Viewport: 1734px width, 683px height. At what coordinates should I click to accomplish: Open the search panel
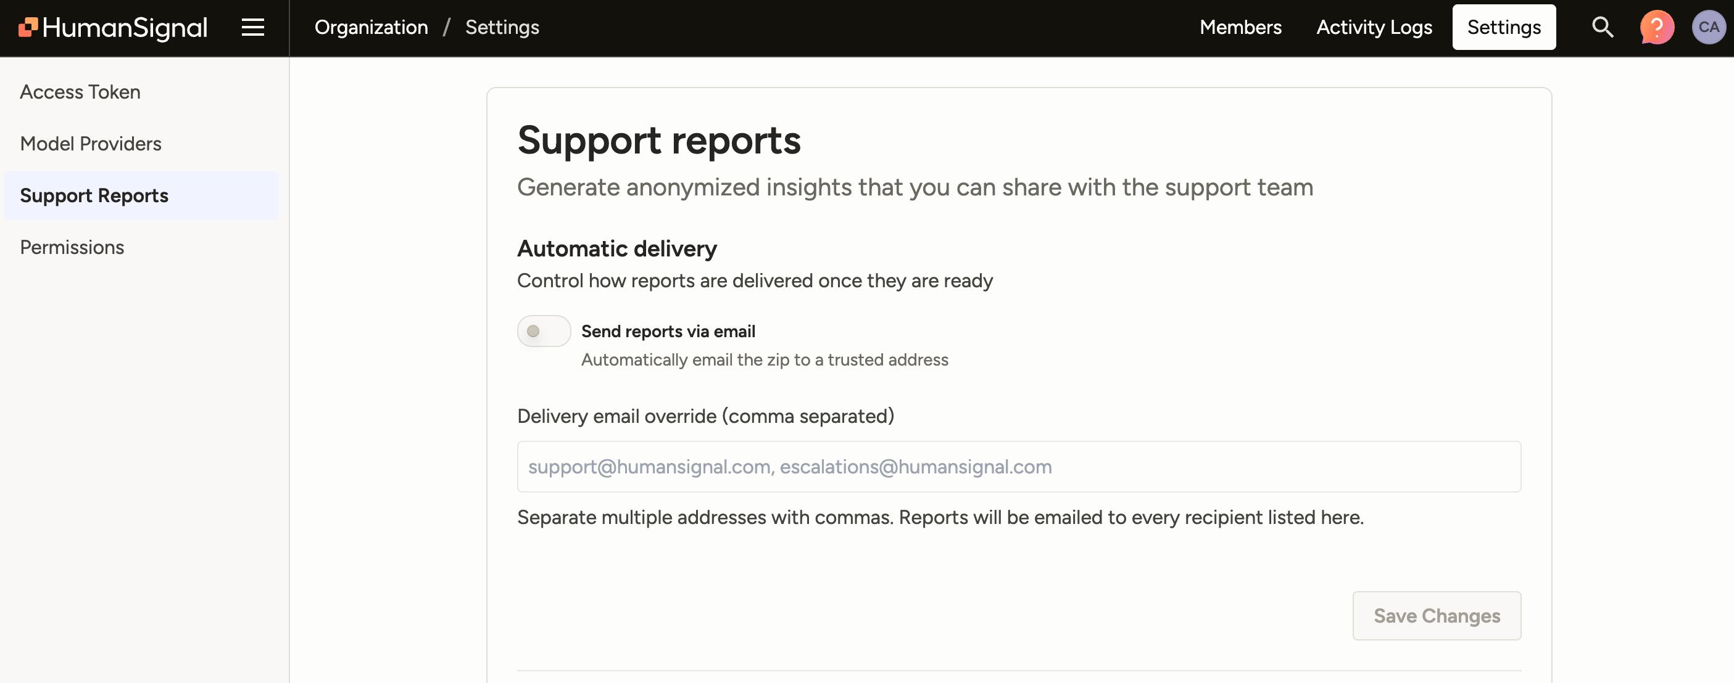pyautogui.click(x=1603, y=27)
